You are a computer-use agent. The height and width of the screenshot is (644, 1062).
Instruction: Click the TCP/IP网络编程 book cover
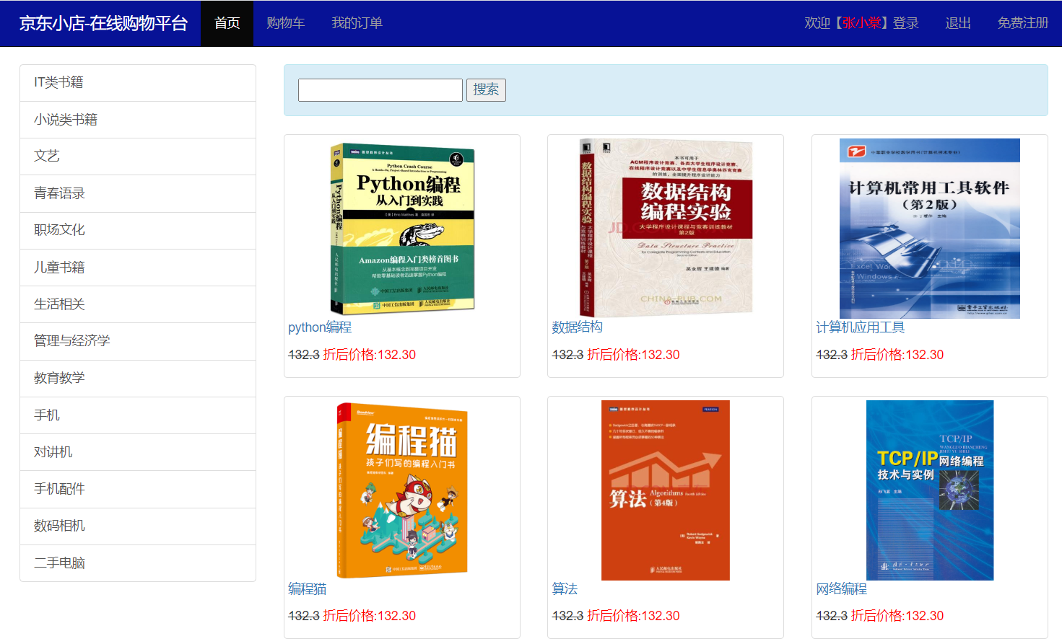[x=930, y=490]
